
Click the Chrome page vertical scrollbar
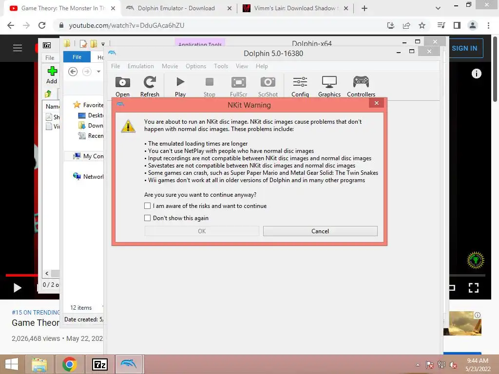click(x=495, y=68)
